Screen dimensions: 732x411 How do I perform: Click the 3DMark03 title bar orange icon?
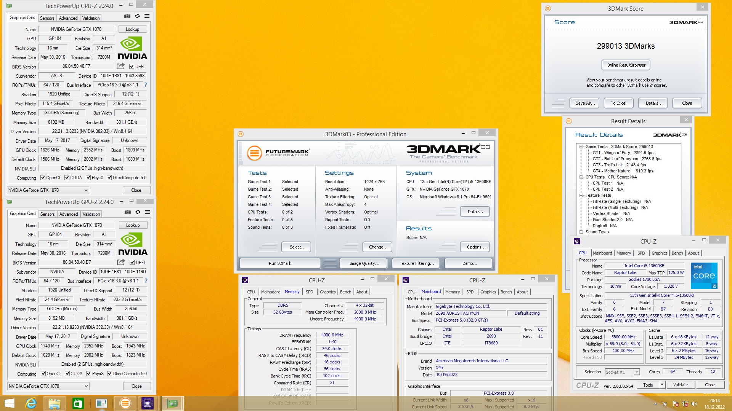click(x=241, y=134)
